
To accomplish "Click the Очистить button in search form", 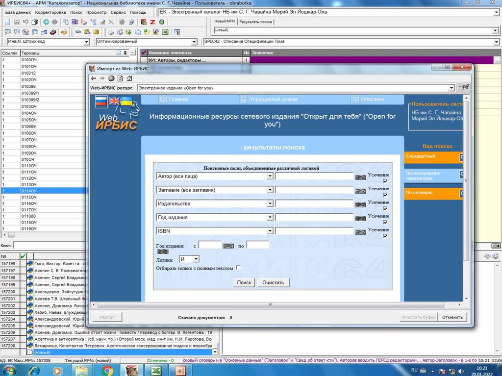I will point(273,282).
